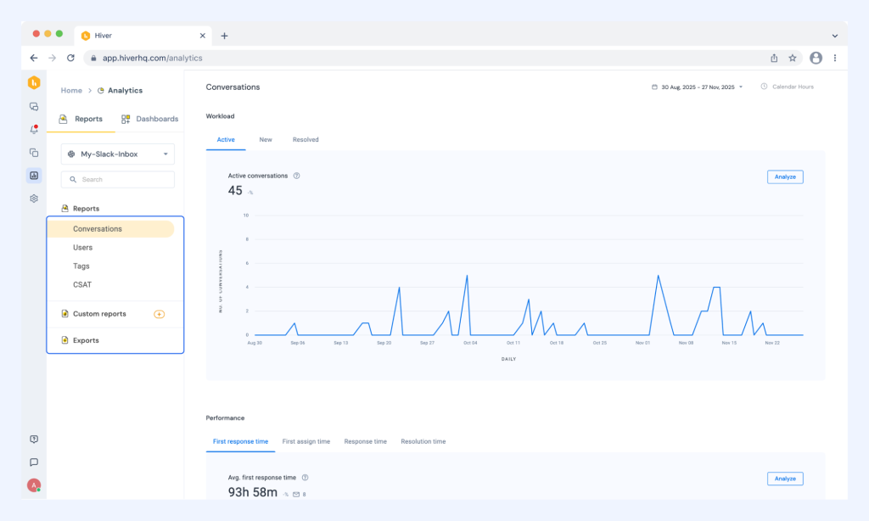Click the Analytics breadcrumb
This screenshot has width=869, height=521.
[x=120, y=90]
